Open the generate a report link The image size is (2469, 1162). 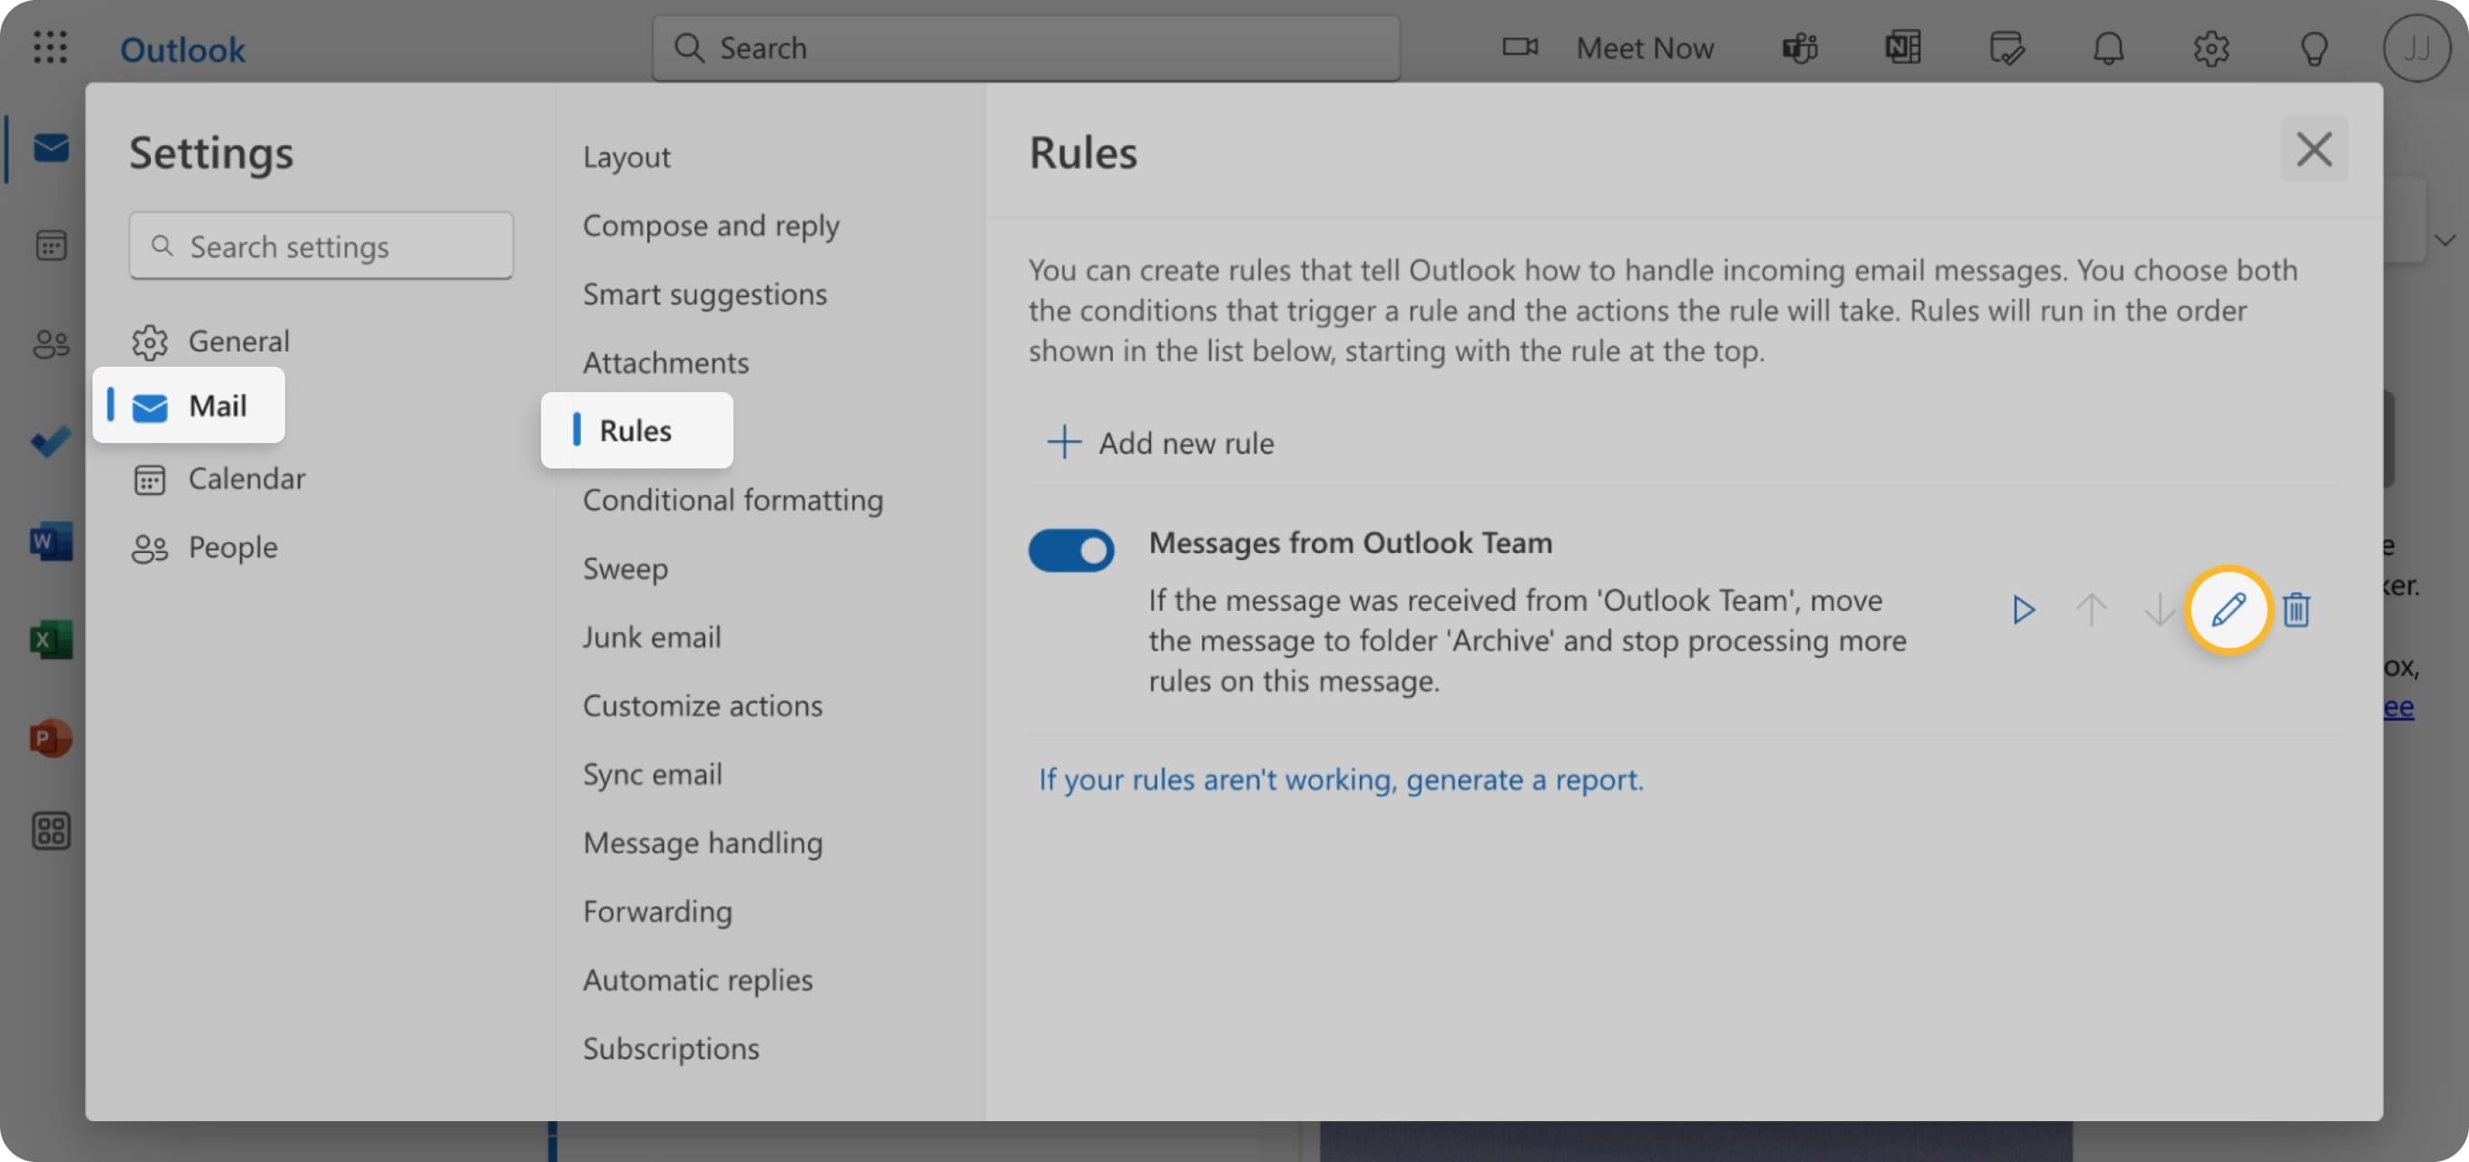(x=1340, y=780)
